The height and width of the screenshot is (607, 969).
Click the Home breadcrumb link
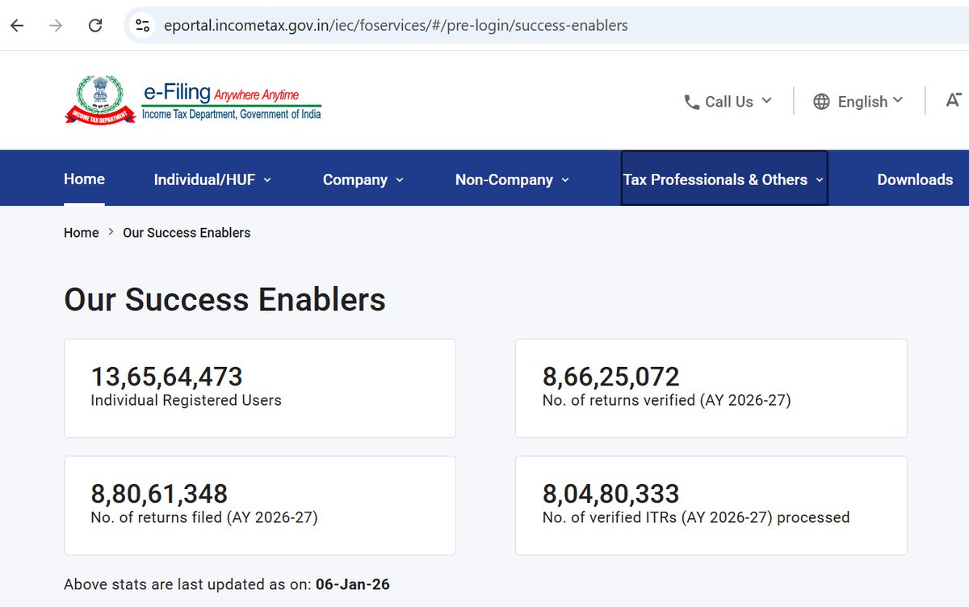81,233
